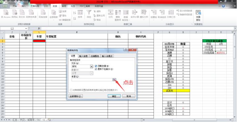Click the 显示明细数据 icon
Viewport: 237px width, 122px height.
tap(178, 11)
